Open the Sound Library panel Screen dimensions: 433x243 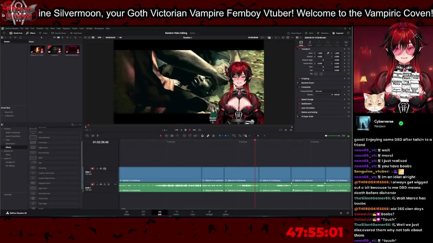pyautogui.click(x=59, y=33)
